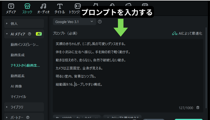
Task: Switch to the オーディオ tab
Action: click(43, 9)
